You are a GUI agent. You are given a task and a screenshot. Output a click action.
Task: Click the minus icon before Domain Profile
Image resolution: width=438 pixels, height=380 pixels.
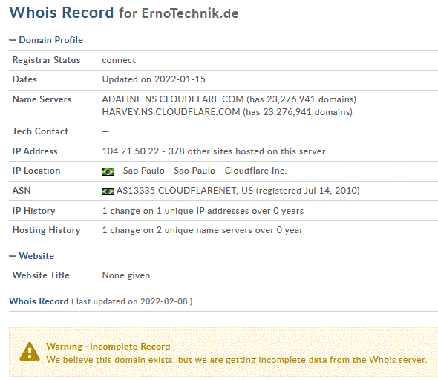(x=13, y=40)
